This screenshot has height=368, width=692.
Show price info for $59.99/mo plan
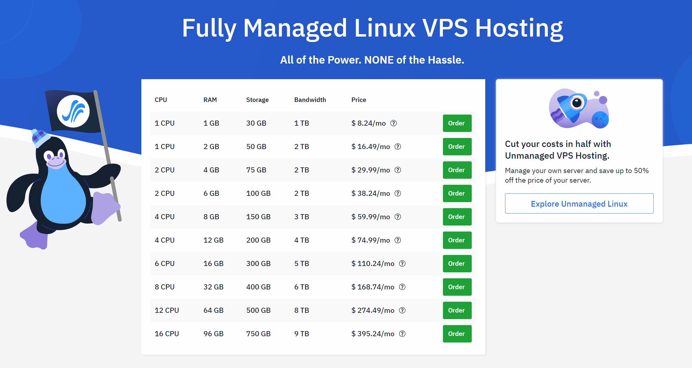pyautogui.click(x=398, y=217)
